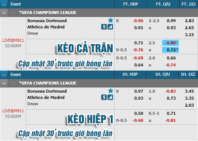Click highlighted over odds -0.80 with green arrow
This screenshot has height=141, width=198.
point(170,43)
